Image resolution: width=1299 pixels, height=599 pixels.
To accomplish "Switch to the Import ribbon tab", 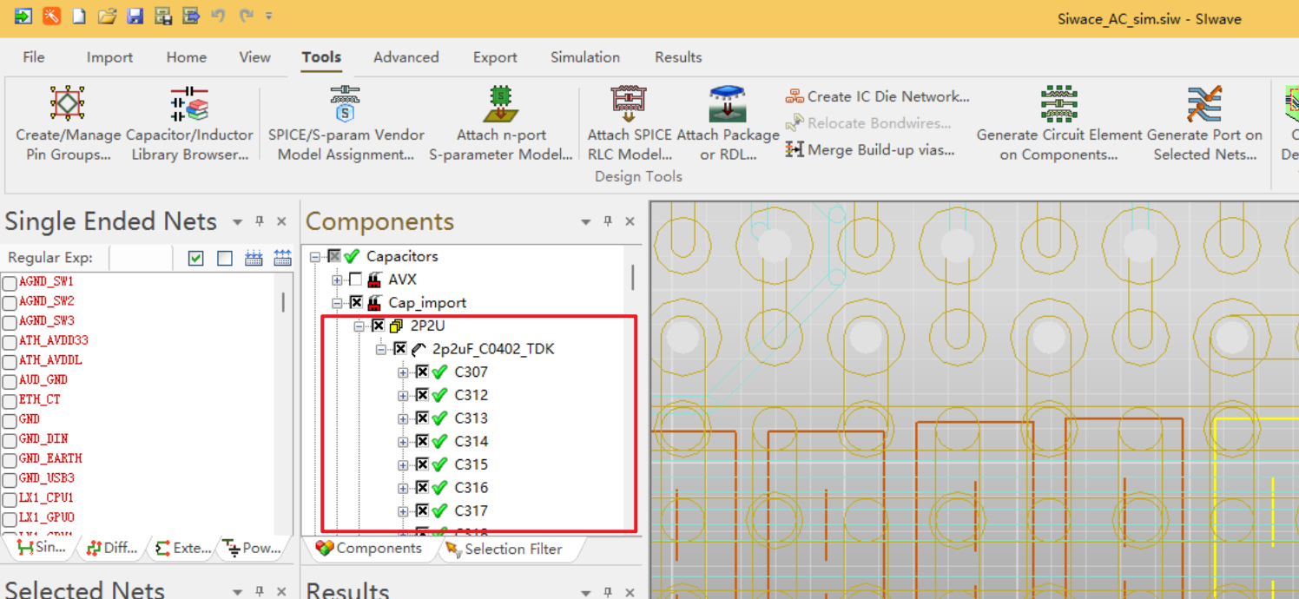I will click(x=109, y=57).
